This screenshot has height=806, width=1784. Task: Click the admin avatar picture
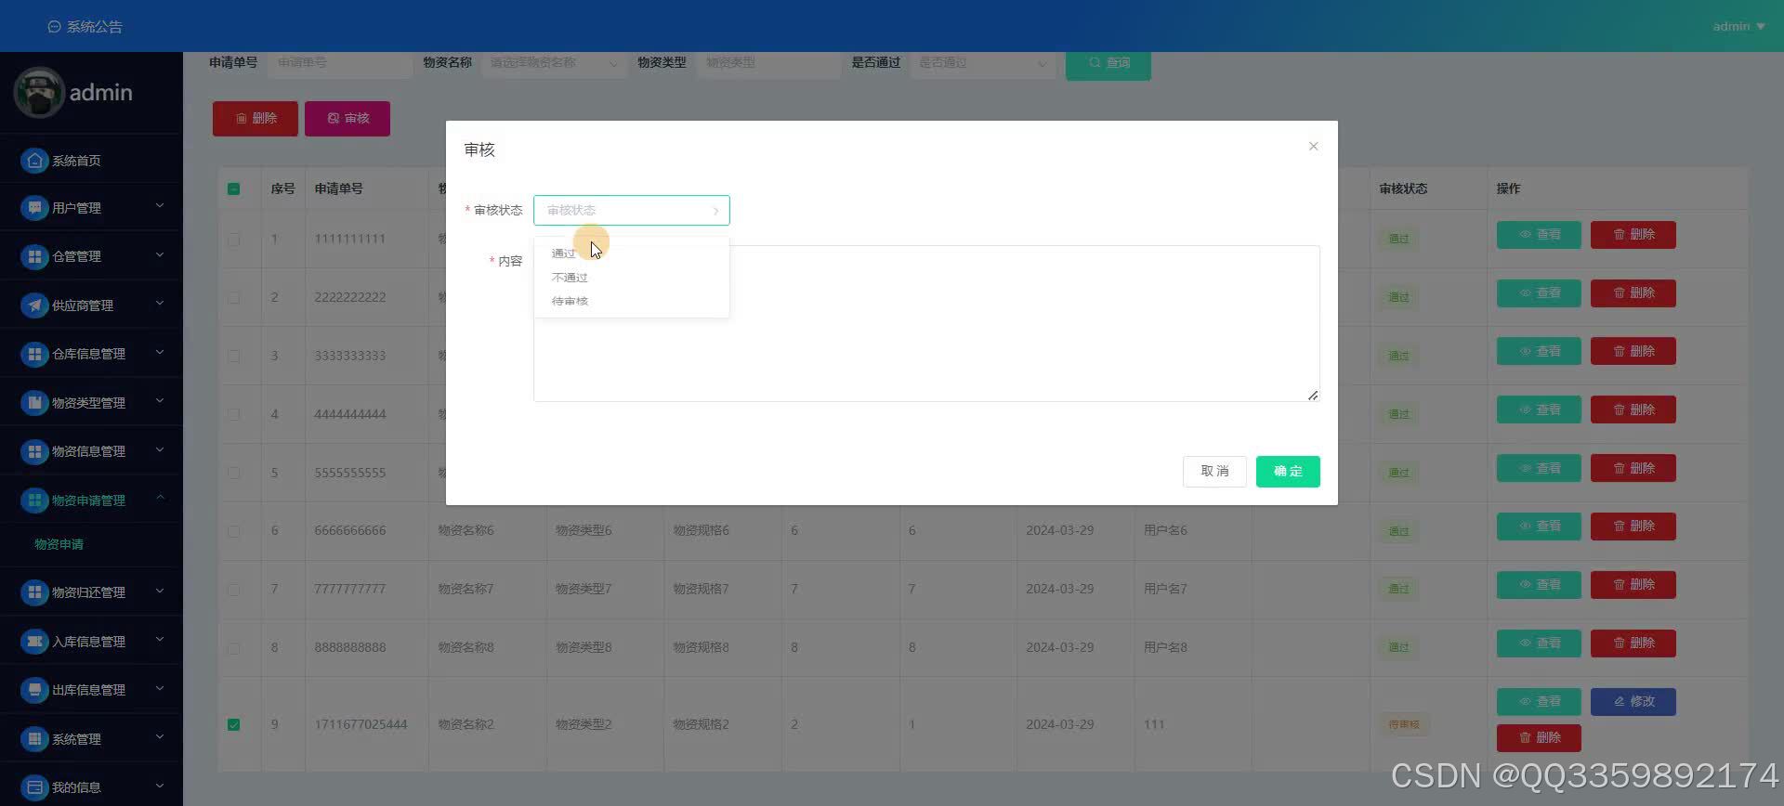coord(39,92)
